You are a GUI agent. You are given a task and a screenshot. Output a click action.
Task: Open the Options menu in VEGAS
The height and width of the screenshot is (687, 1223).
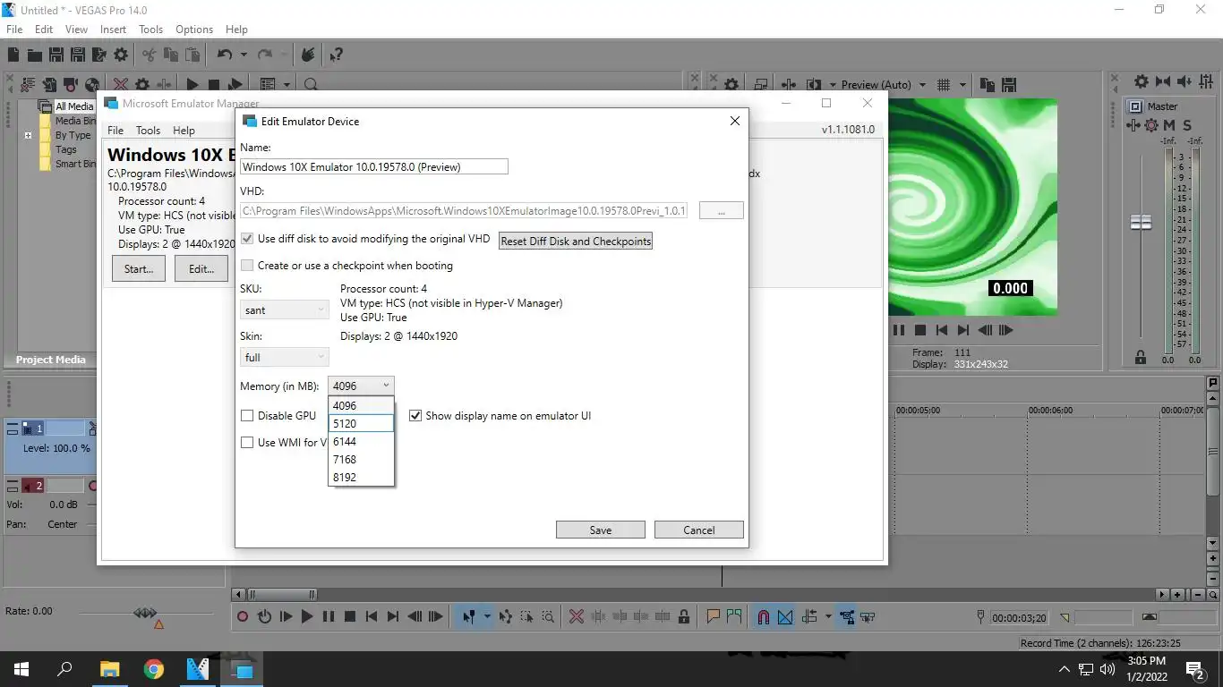point(194,30)
